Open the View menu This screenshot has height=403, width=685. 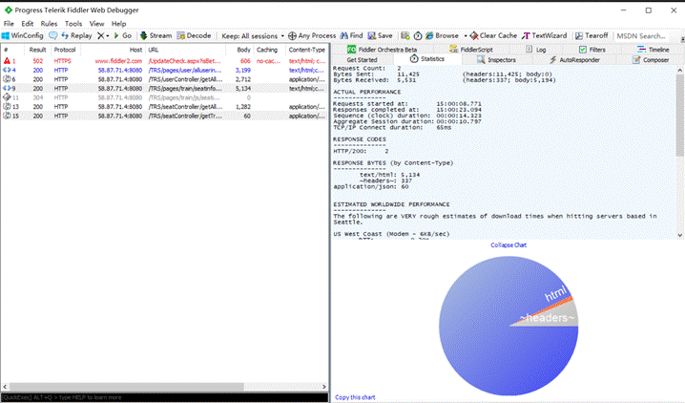tap(97, 24)
